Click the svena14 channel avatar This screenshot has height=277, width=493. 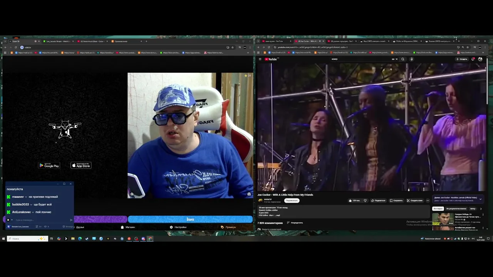tap(260, 200)
